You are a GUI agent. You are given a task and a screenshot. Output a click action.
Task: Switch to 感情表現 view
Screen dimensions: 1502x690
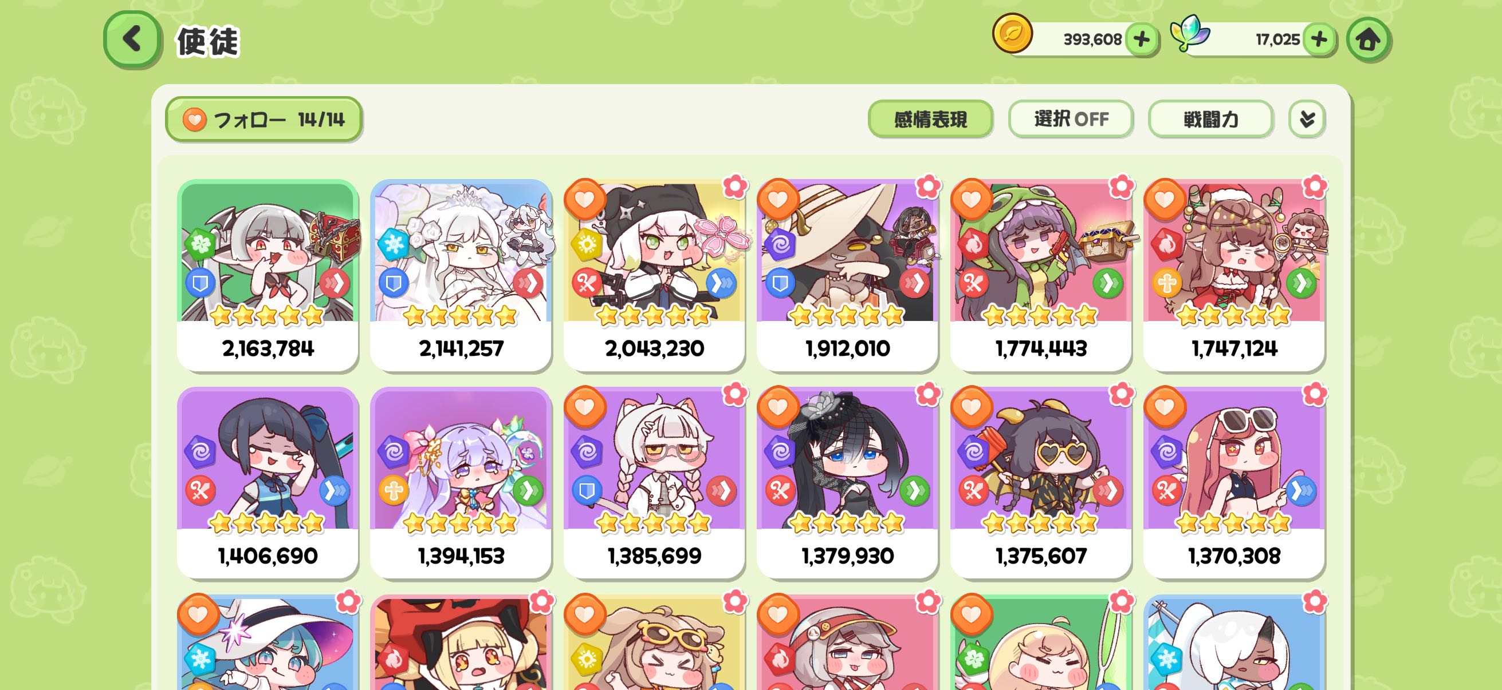pos(930,120)
